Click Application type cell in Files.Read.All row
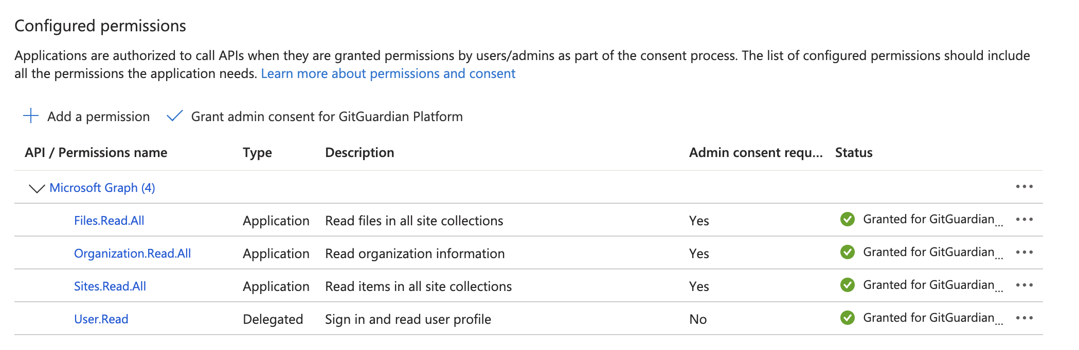1079x350 pixels. pos(276,221)
